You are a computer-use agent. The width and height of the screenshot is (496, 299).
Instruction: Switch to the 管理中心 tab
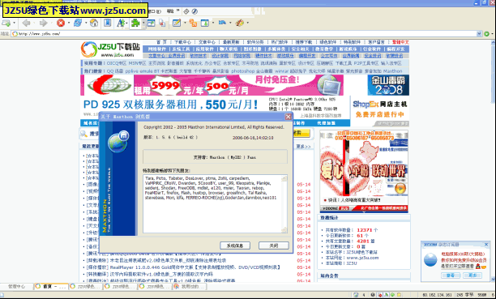(x=16, y=286)
